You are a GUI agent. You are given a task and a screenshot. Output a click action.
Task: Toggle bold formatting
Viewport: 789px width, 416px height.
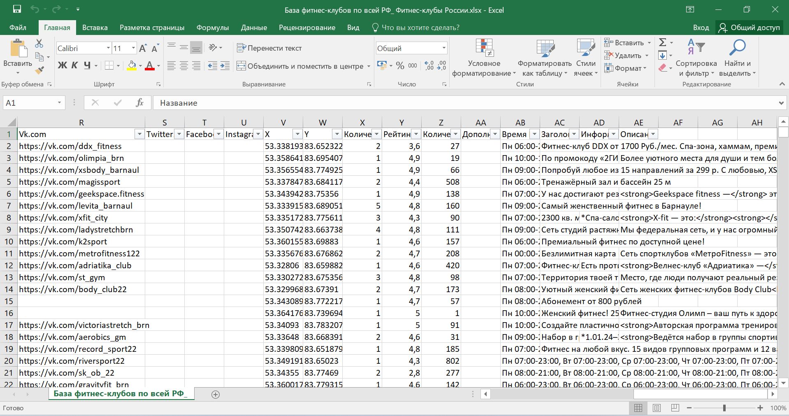[x=62, y=65]
